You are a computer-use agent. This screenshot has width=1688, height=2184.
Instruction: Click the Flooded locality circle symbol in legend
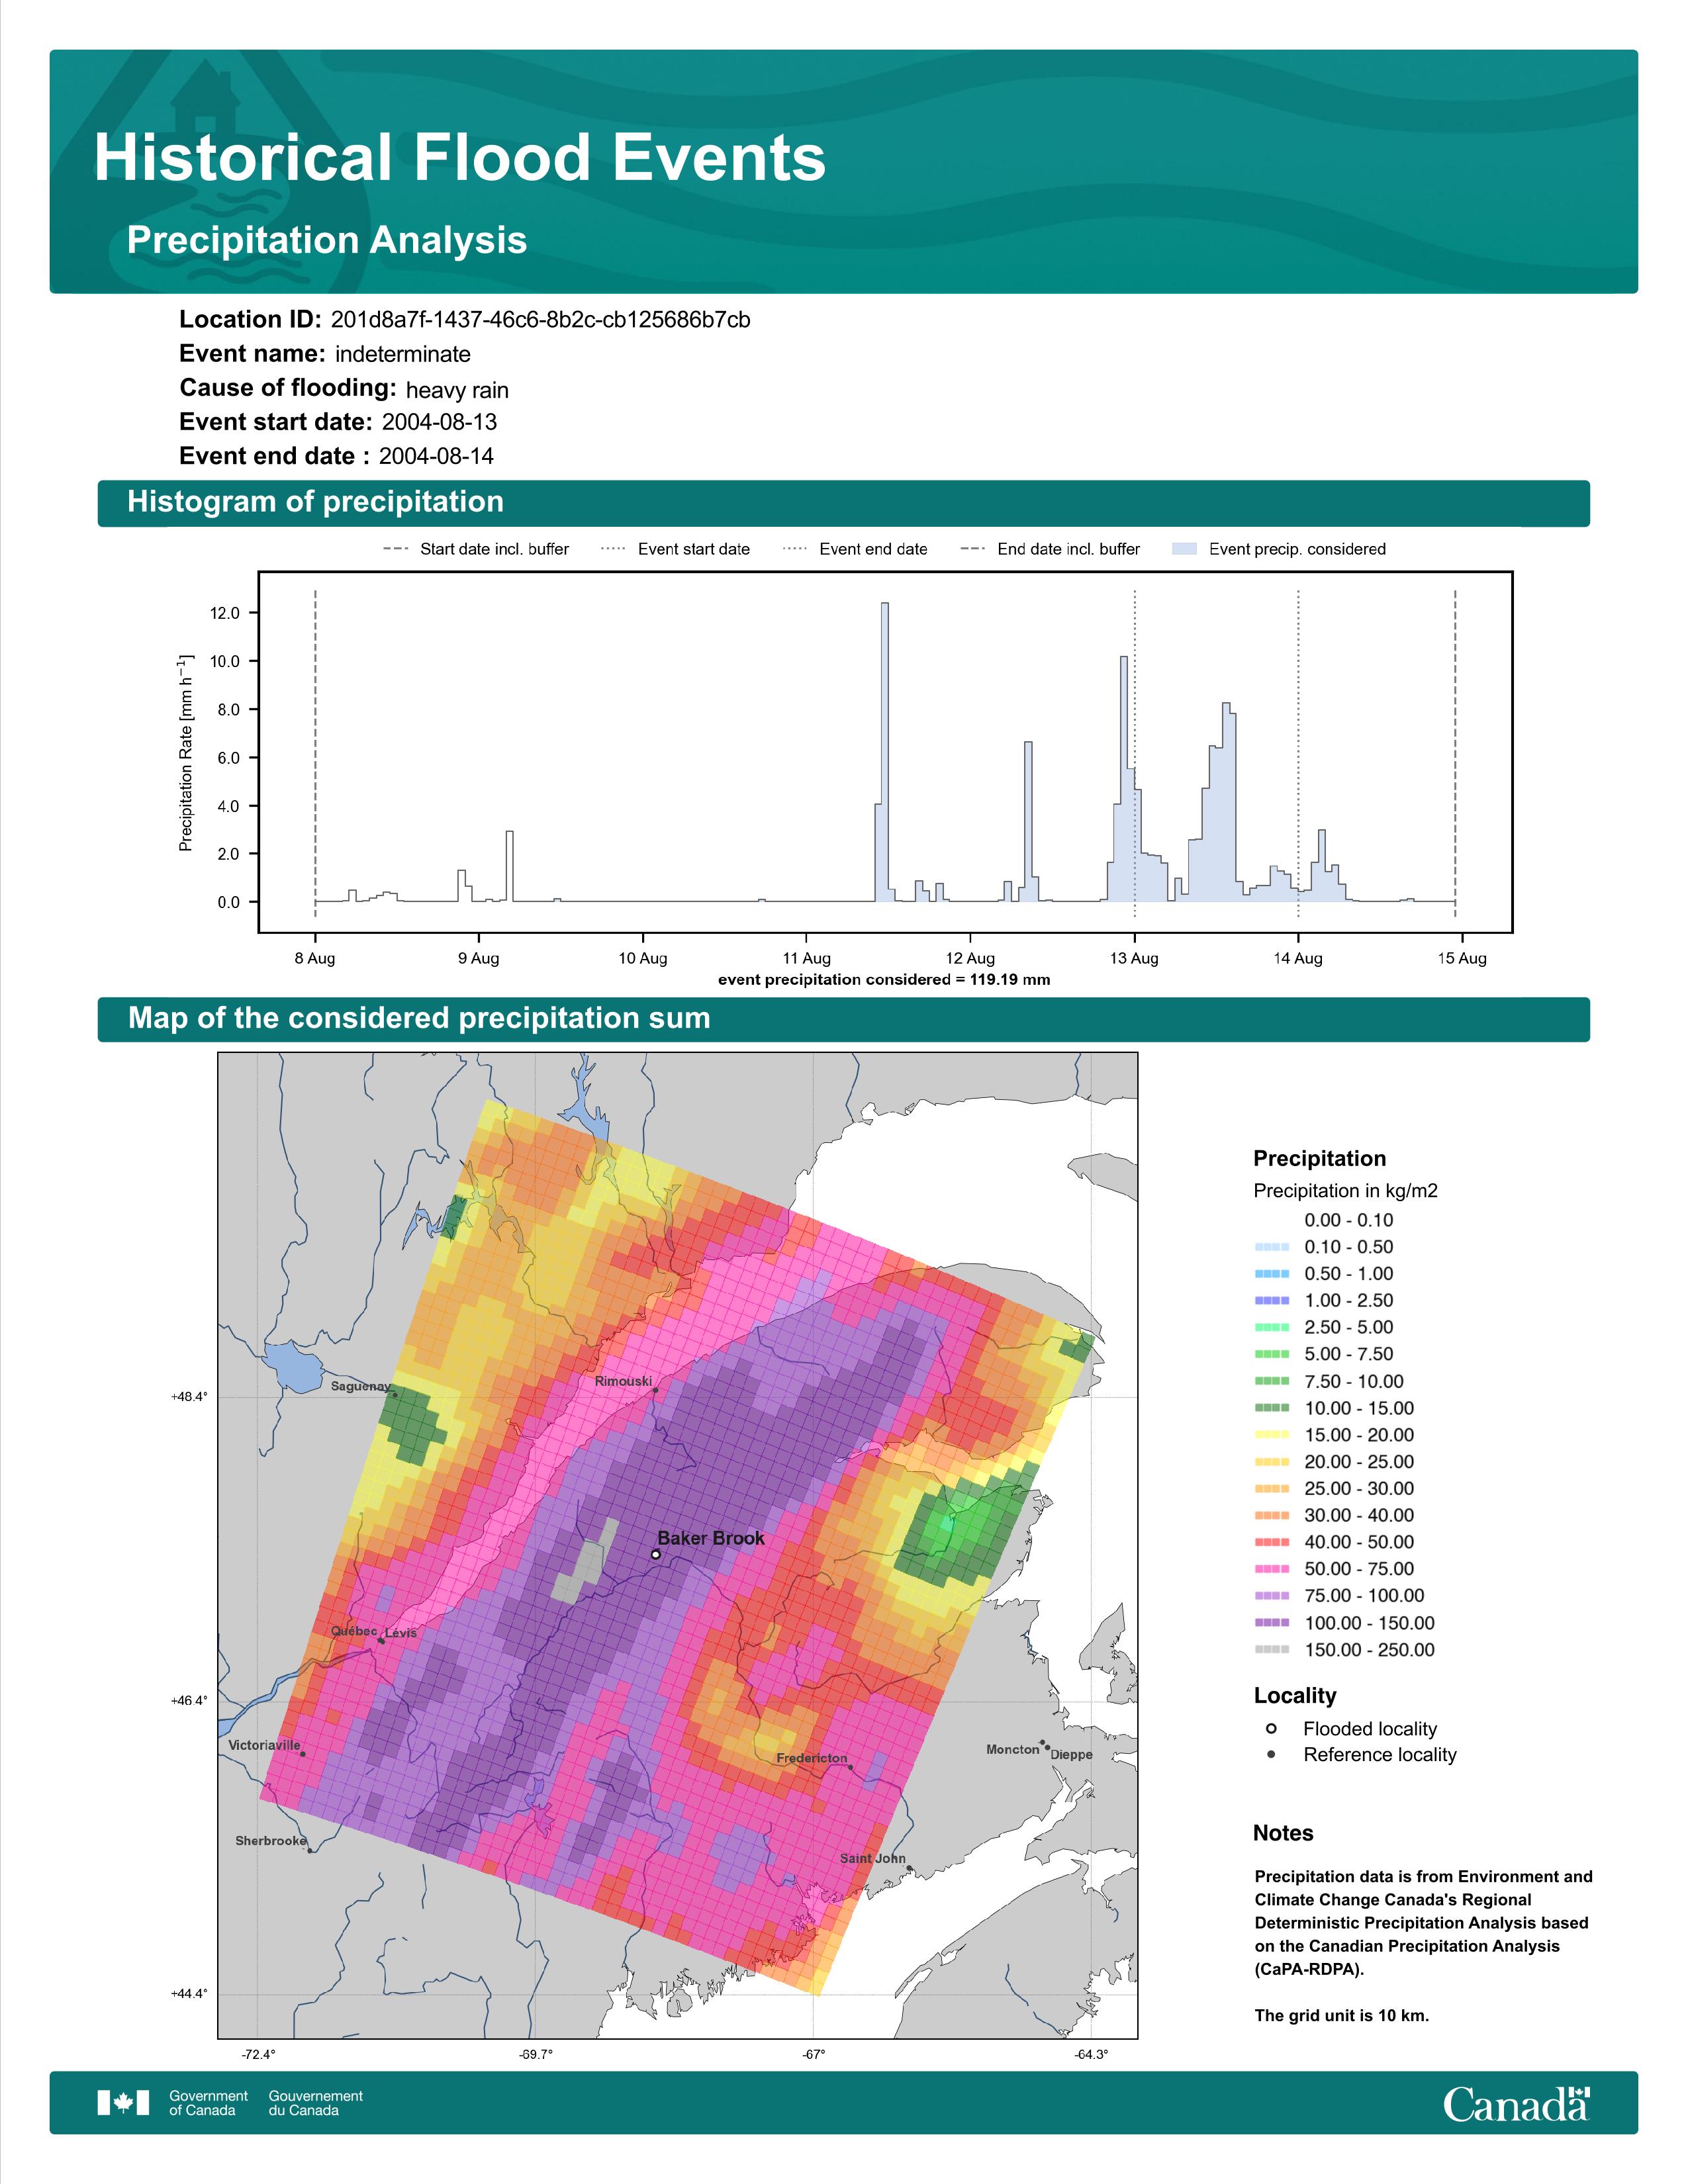click(1271, 1729)
